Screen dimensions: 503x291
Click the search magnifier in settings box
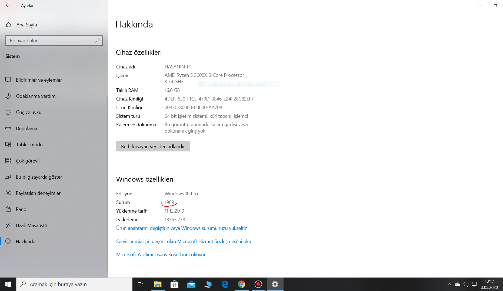pyautogui.click(x=98, y=40)
